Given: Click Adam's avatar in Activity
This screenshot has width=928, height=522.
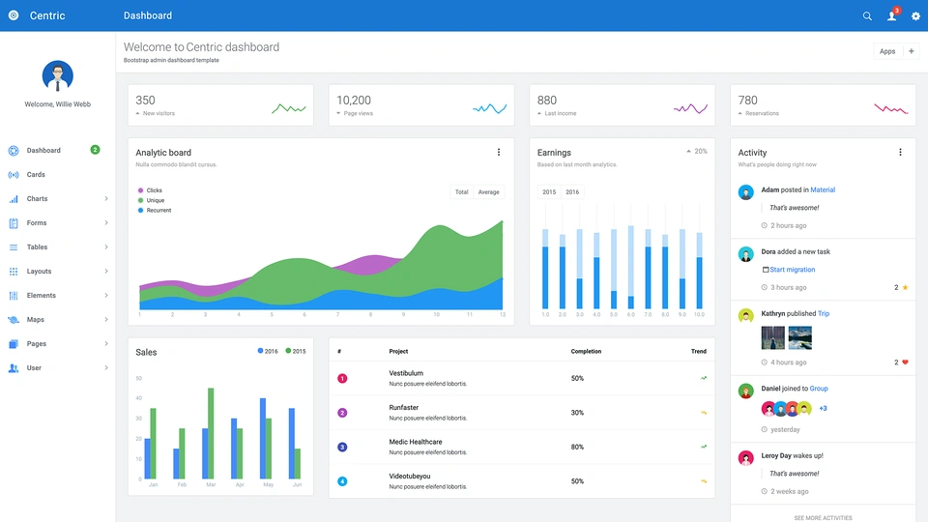Looking at the screenshot, I should [x=745, y=191].
